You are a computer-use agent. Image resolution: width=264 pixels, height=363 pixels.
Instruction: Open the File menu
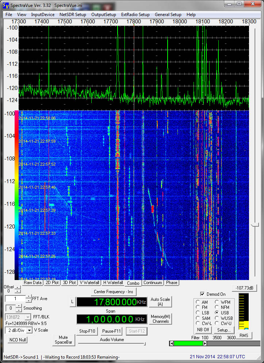coord(9,15)
